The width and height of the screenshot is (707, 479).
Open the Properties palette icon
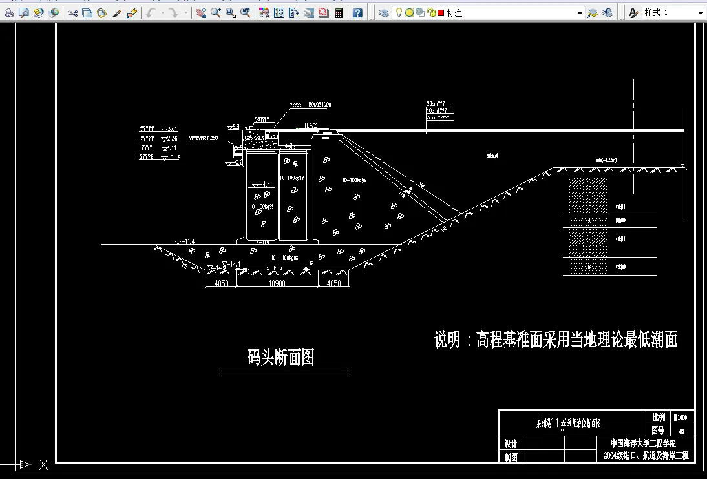click(x=262, y=12)
